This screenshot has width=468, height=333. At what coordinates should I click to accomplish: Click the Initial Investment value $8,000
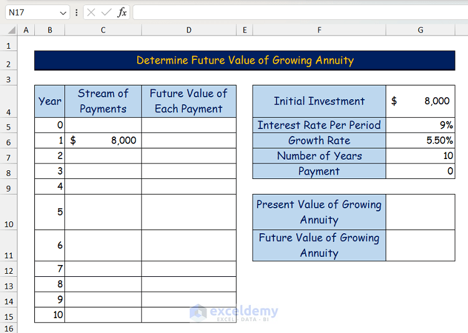pyautogui.click(x=420, y=102)
